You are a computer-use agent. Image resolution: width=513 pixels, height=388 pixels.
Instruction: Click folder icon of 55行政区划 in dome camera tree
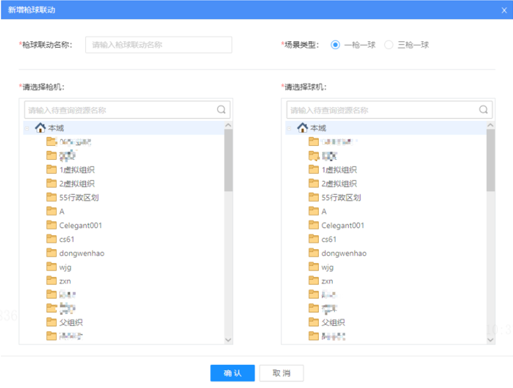pos(313,197)
